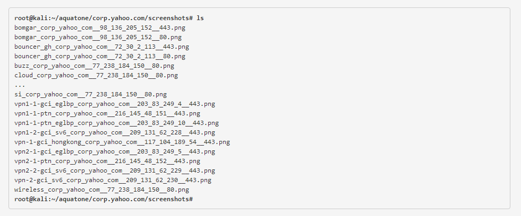Select vpn1-1-ptn_corp 216_145_48_151 filename
Image resolution: width=521 pixels, height=216 pixels.
pos(107,114)
